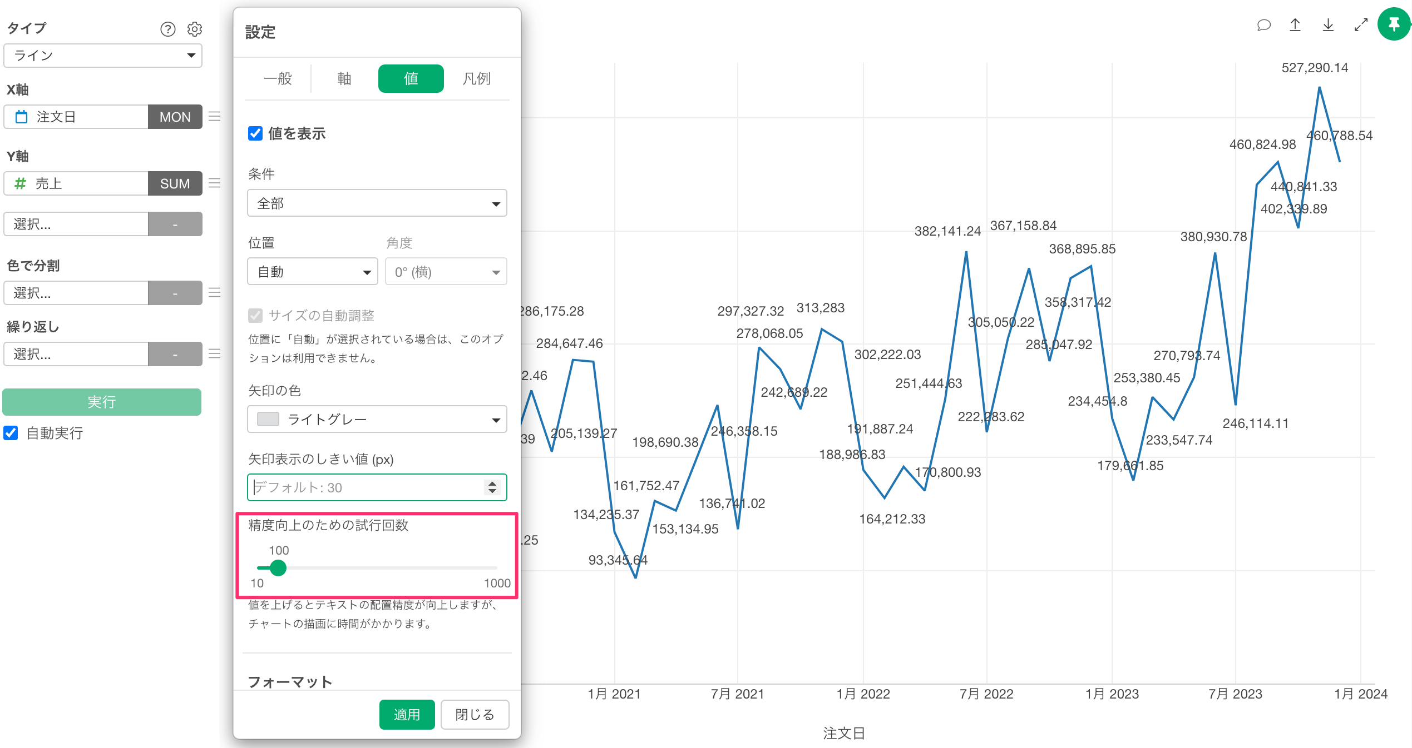
Task: Open 矢印の色 ライトグレー dropdown
Action: (377, 420)
